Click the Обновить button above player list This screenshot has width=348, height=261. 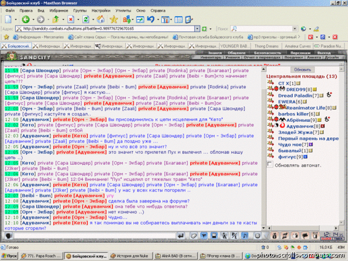303,70
